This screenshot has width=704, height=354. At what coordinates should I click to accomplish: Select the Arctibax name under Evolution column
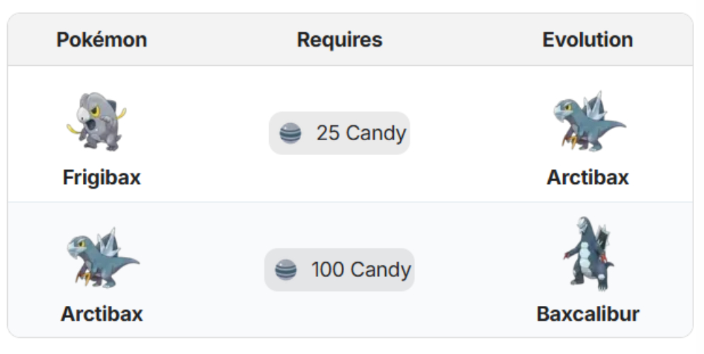point(588,177)
